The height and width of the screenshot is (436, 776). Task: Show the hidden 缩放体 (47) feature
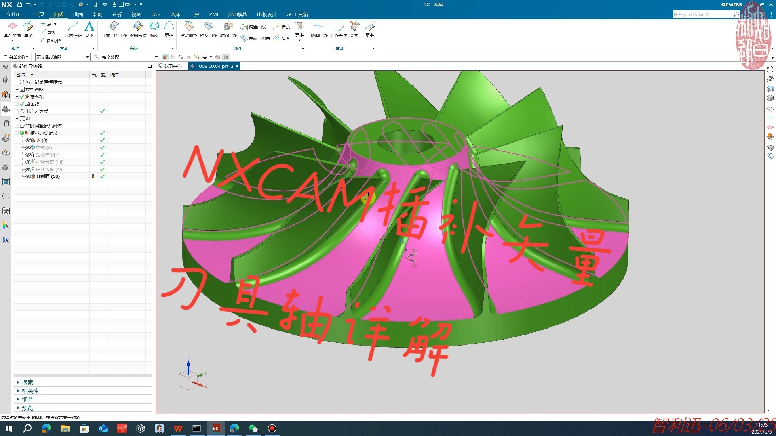[28, 155]
